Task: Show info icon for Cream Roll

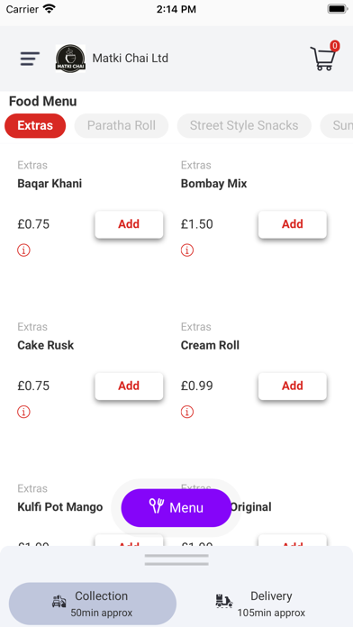Action: (187, 412)
